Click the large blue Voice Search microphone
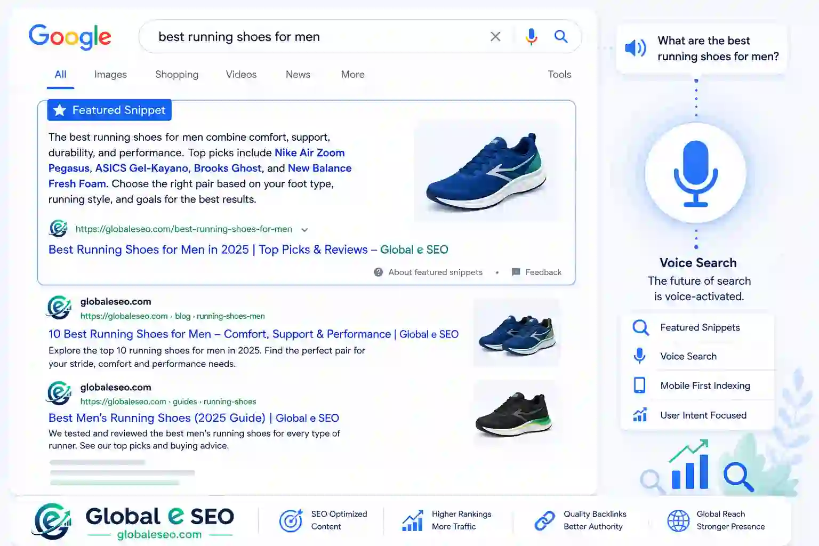The height and width of the screenshot is (546, 819). pyautogui.click(x=695, y=173)
